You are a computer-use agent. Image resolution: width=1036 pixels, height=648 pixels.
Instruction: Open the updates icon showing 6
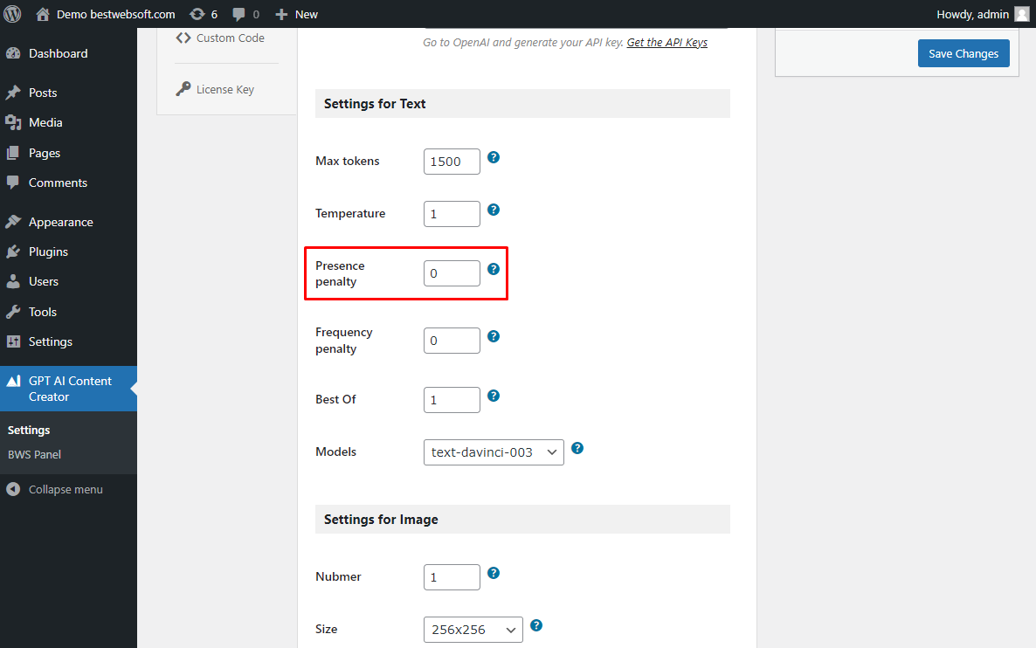[197, 14]
